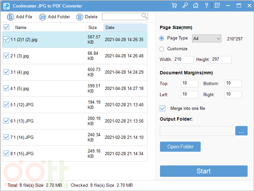254x191 pixels.
Task: Click the search magnifier icon
Action: (144, 16)
